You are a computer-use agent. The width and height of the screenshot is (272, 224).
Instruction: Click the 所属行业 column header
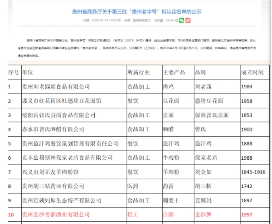(145, 72)
